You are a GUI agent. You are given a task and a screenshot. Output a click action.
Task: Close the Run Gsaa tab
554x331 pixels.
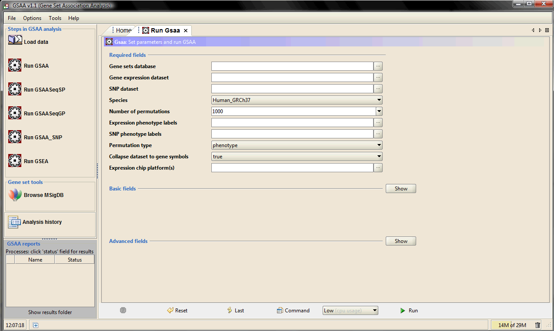(x=186, y=30)
